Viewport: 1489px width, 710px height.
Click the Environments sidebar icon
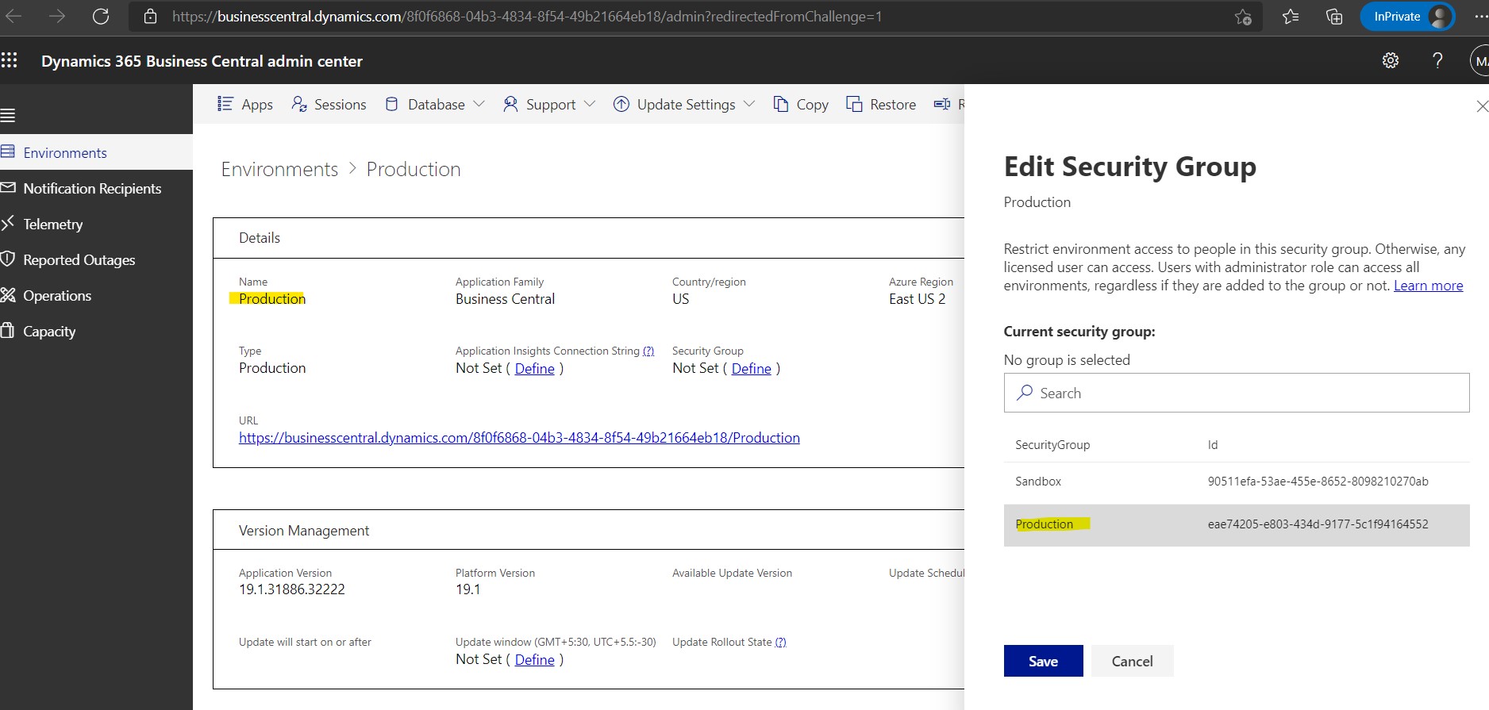[x=8, y=151]
